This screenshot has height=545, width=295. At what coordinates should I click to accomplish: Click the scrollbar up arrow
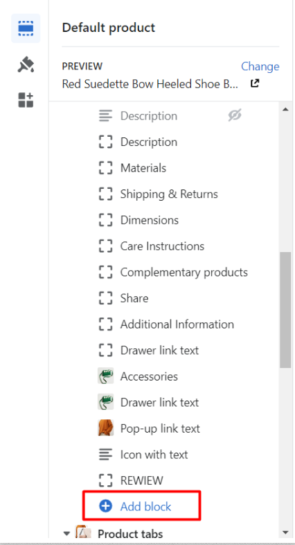[285, 110]
